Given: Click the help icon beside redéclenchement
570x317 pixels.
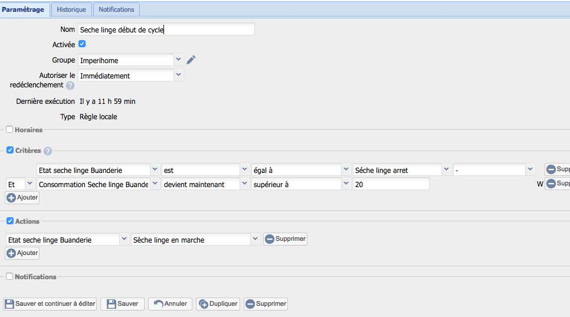Looking at the screenshot, I should 70,86.
